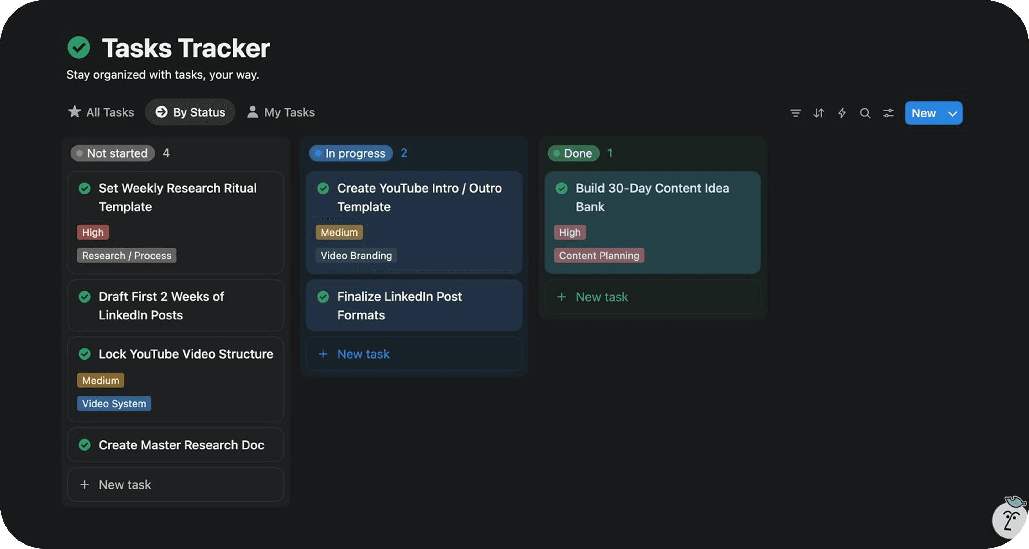The width and height of the screenshot is (1029, 549).
Task: Click the sort arrows icon
Action: tap(818, 113)
